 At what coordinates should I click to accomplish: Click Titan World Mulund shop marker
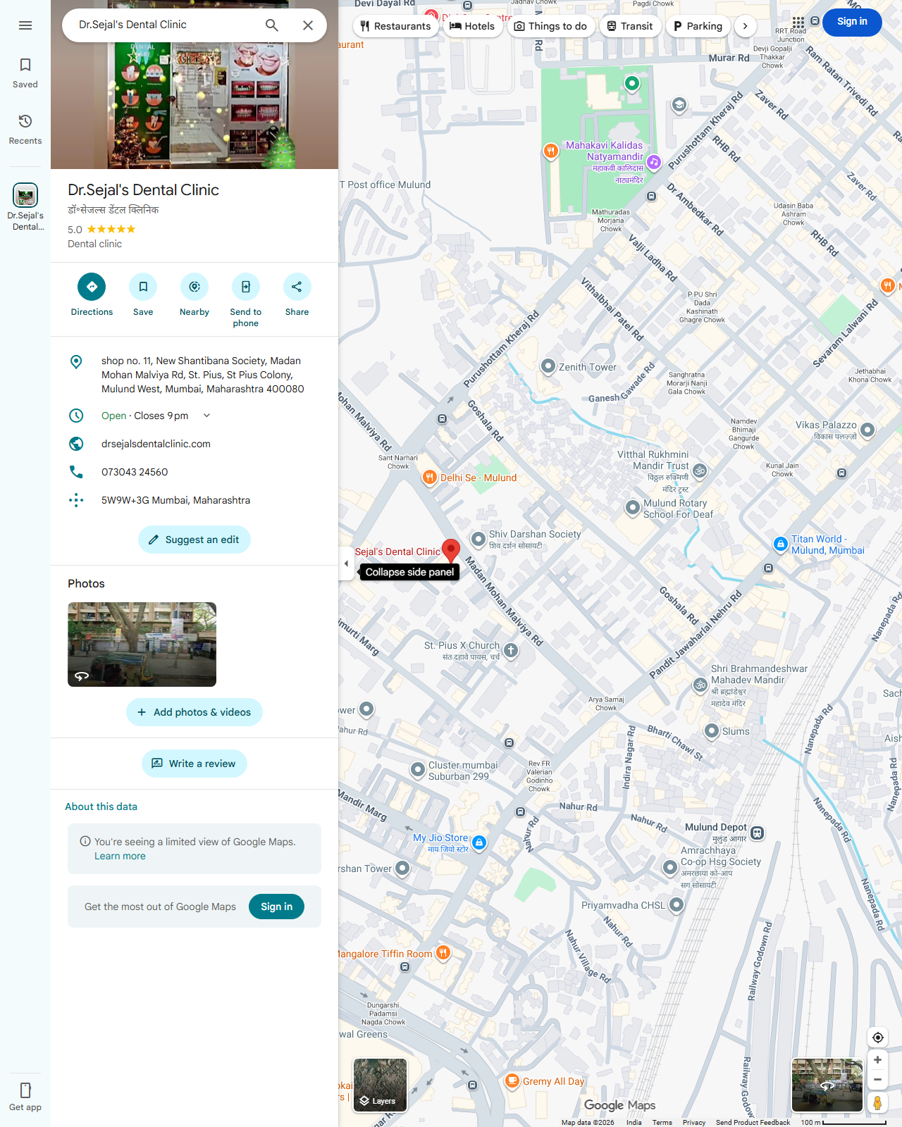780,544
